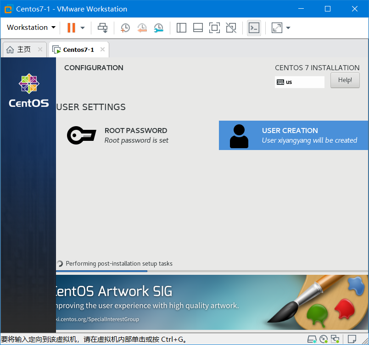Click the SpecialInterestGroup URL text in banner
The height and width of the screenshot is (345, 369).
pos(97,319)
